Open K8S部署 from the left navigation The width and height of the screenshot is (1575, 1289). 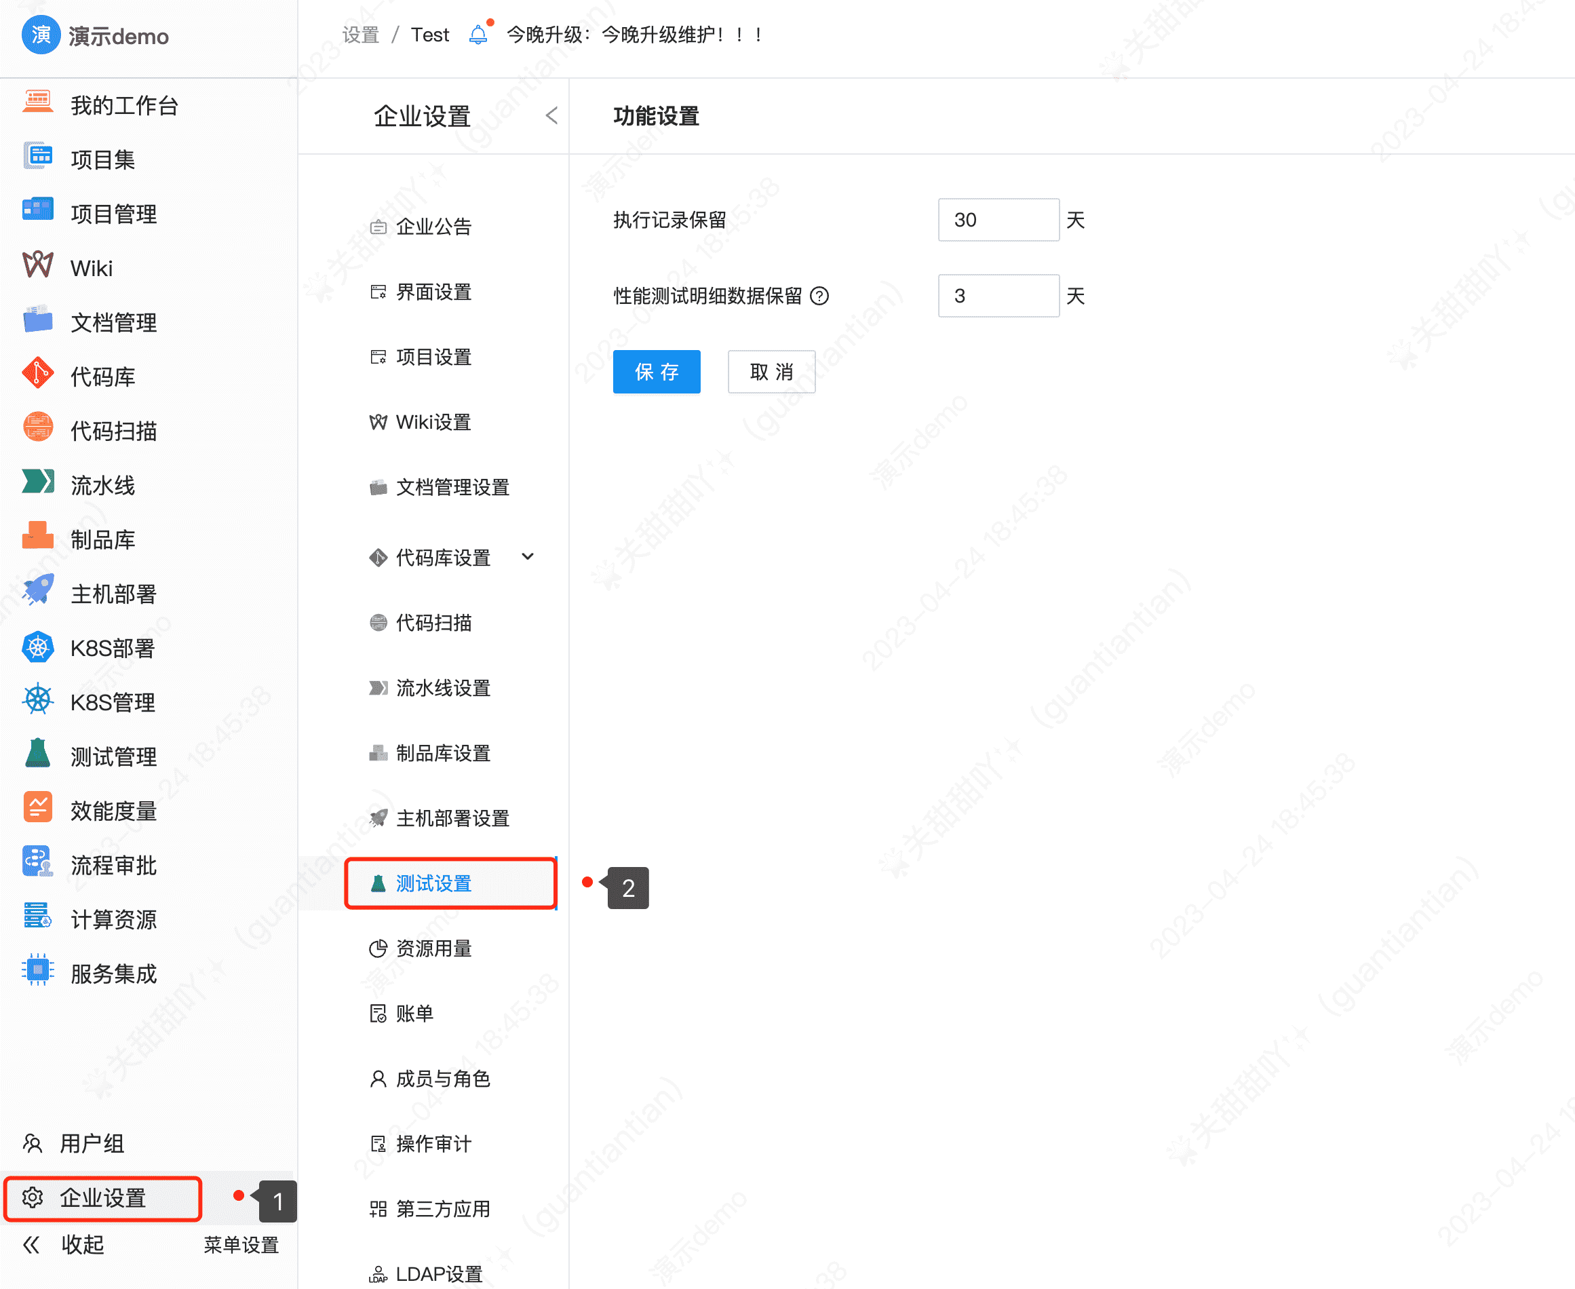pyautogui.click(x=111, y=648)
